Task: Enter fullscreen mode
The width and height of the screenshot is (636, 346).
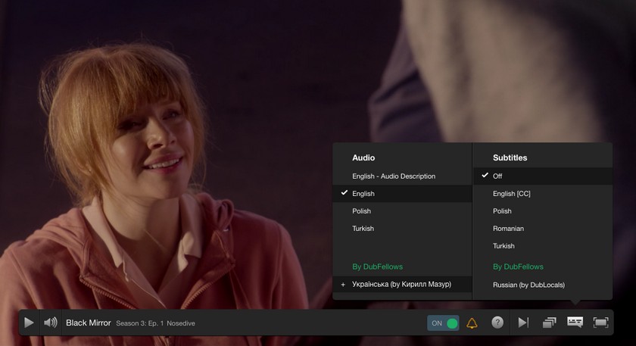Action: point(600,323)
